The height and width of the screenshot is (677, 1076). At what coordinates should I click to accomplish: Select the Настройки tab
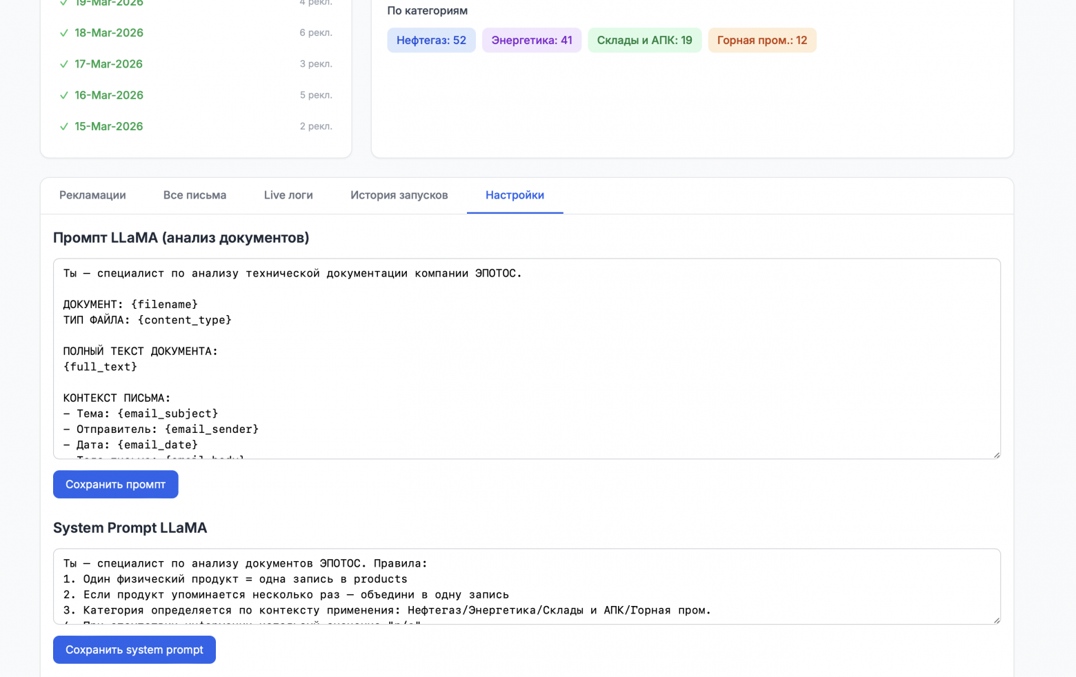(515, 195)
